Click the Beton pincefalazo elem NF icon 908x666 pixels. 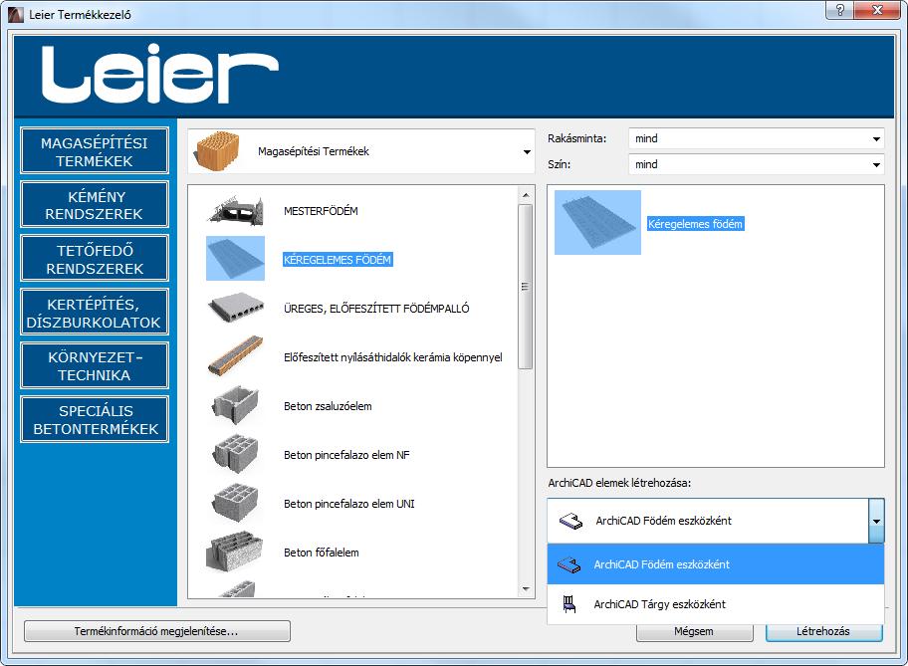[236, 454]
